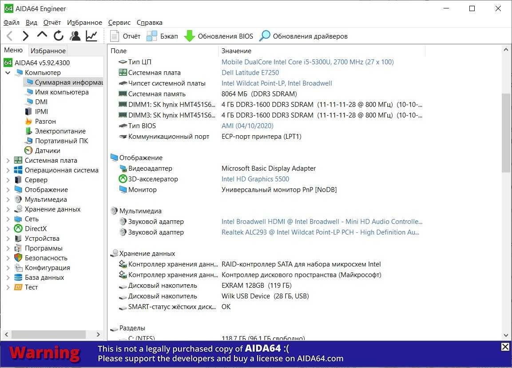Viewport: 512px width, 368px height.
Task: Expand the Операционная система tree node
Action: [x=8, y=170]
